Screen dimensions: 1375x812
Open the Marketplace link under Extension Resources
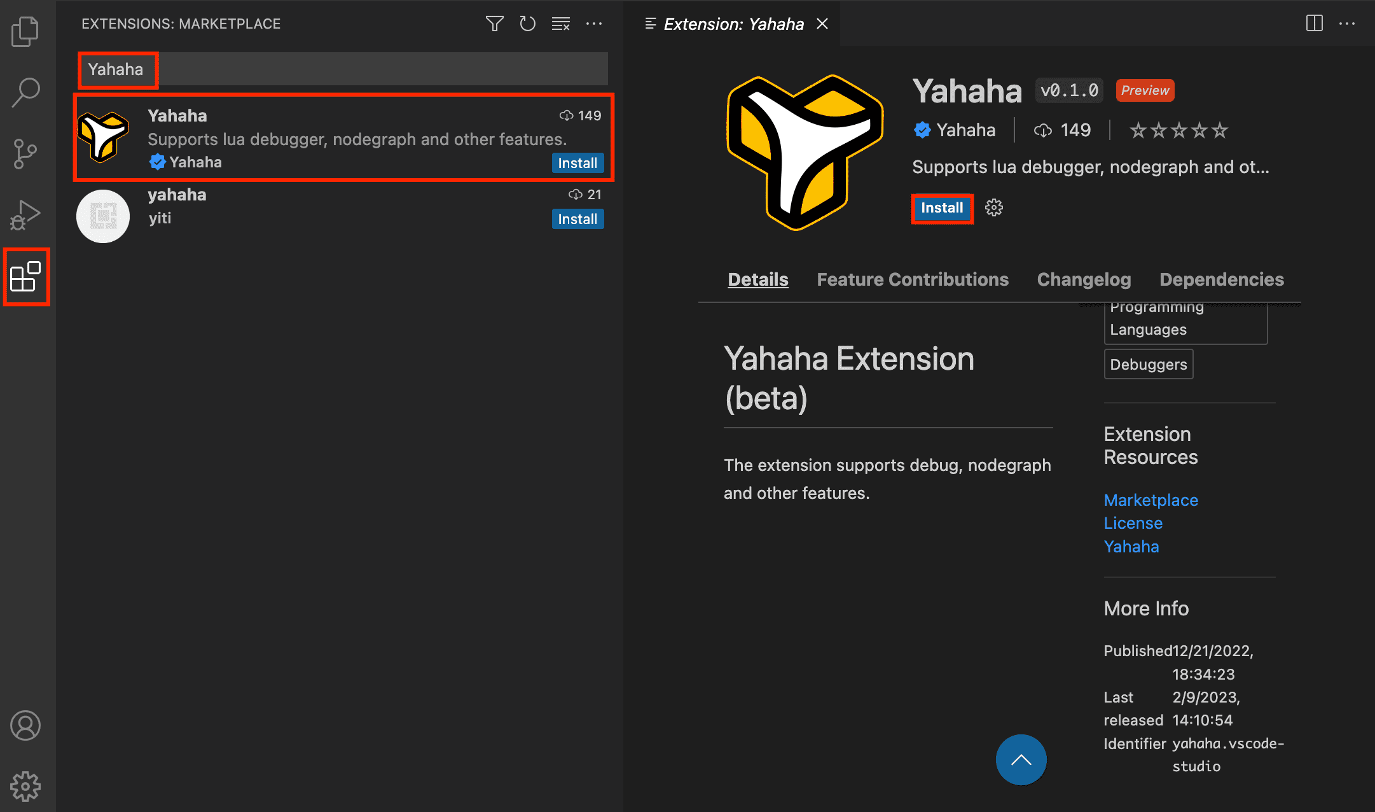[1150, 500]
